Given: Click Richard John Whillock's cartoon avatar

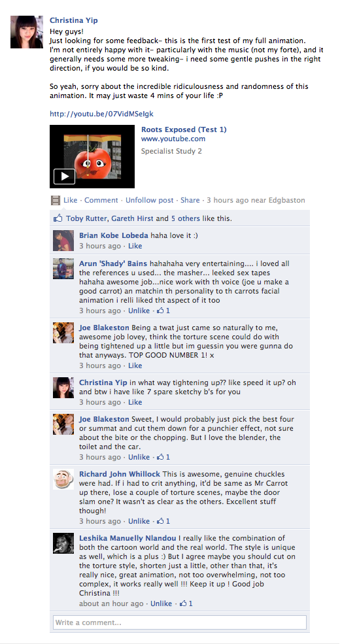Looking at the screenshot, I should [63, 479].
